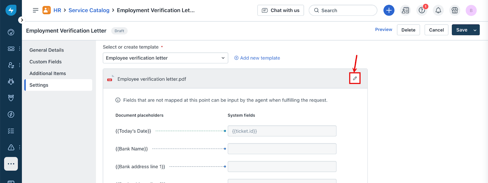Click Add new template link
This screenshot has width=488, height=183.
pyautogui.click(x=257, y=58)
